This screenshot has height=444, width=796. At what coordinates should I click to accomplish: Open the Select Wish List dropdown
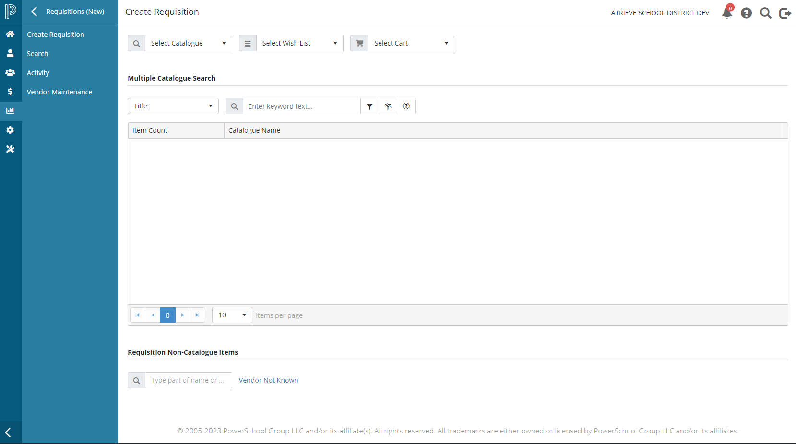pos(299,43)
